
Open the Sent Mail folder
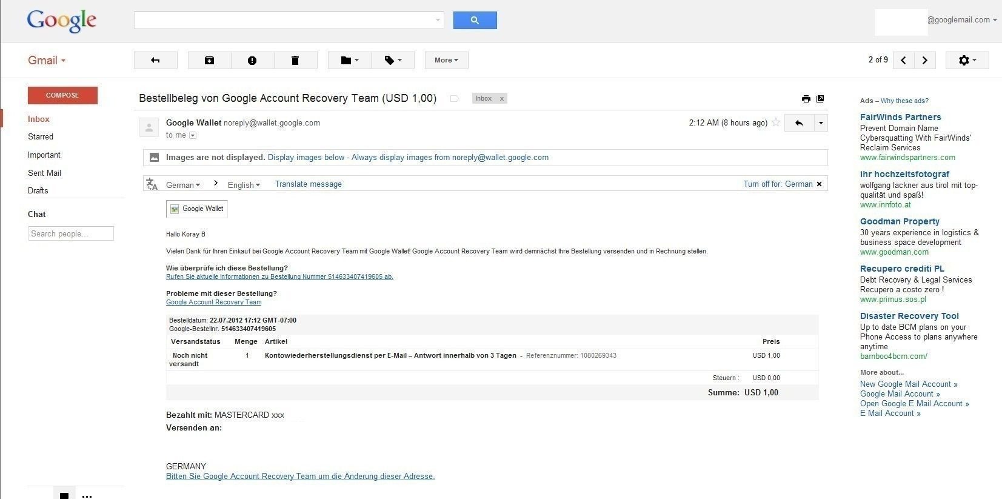[44, 173]
